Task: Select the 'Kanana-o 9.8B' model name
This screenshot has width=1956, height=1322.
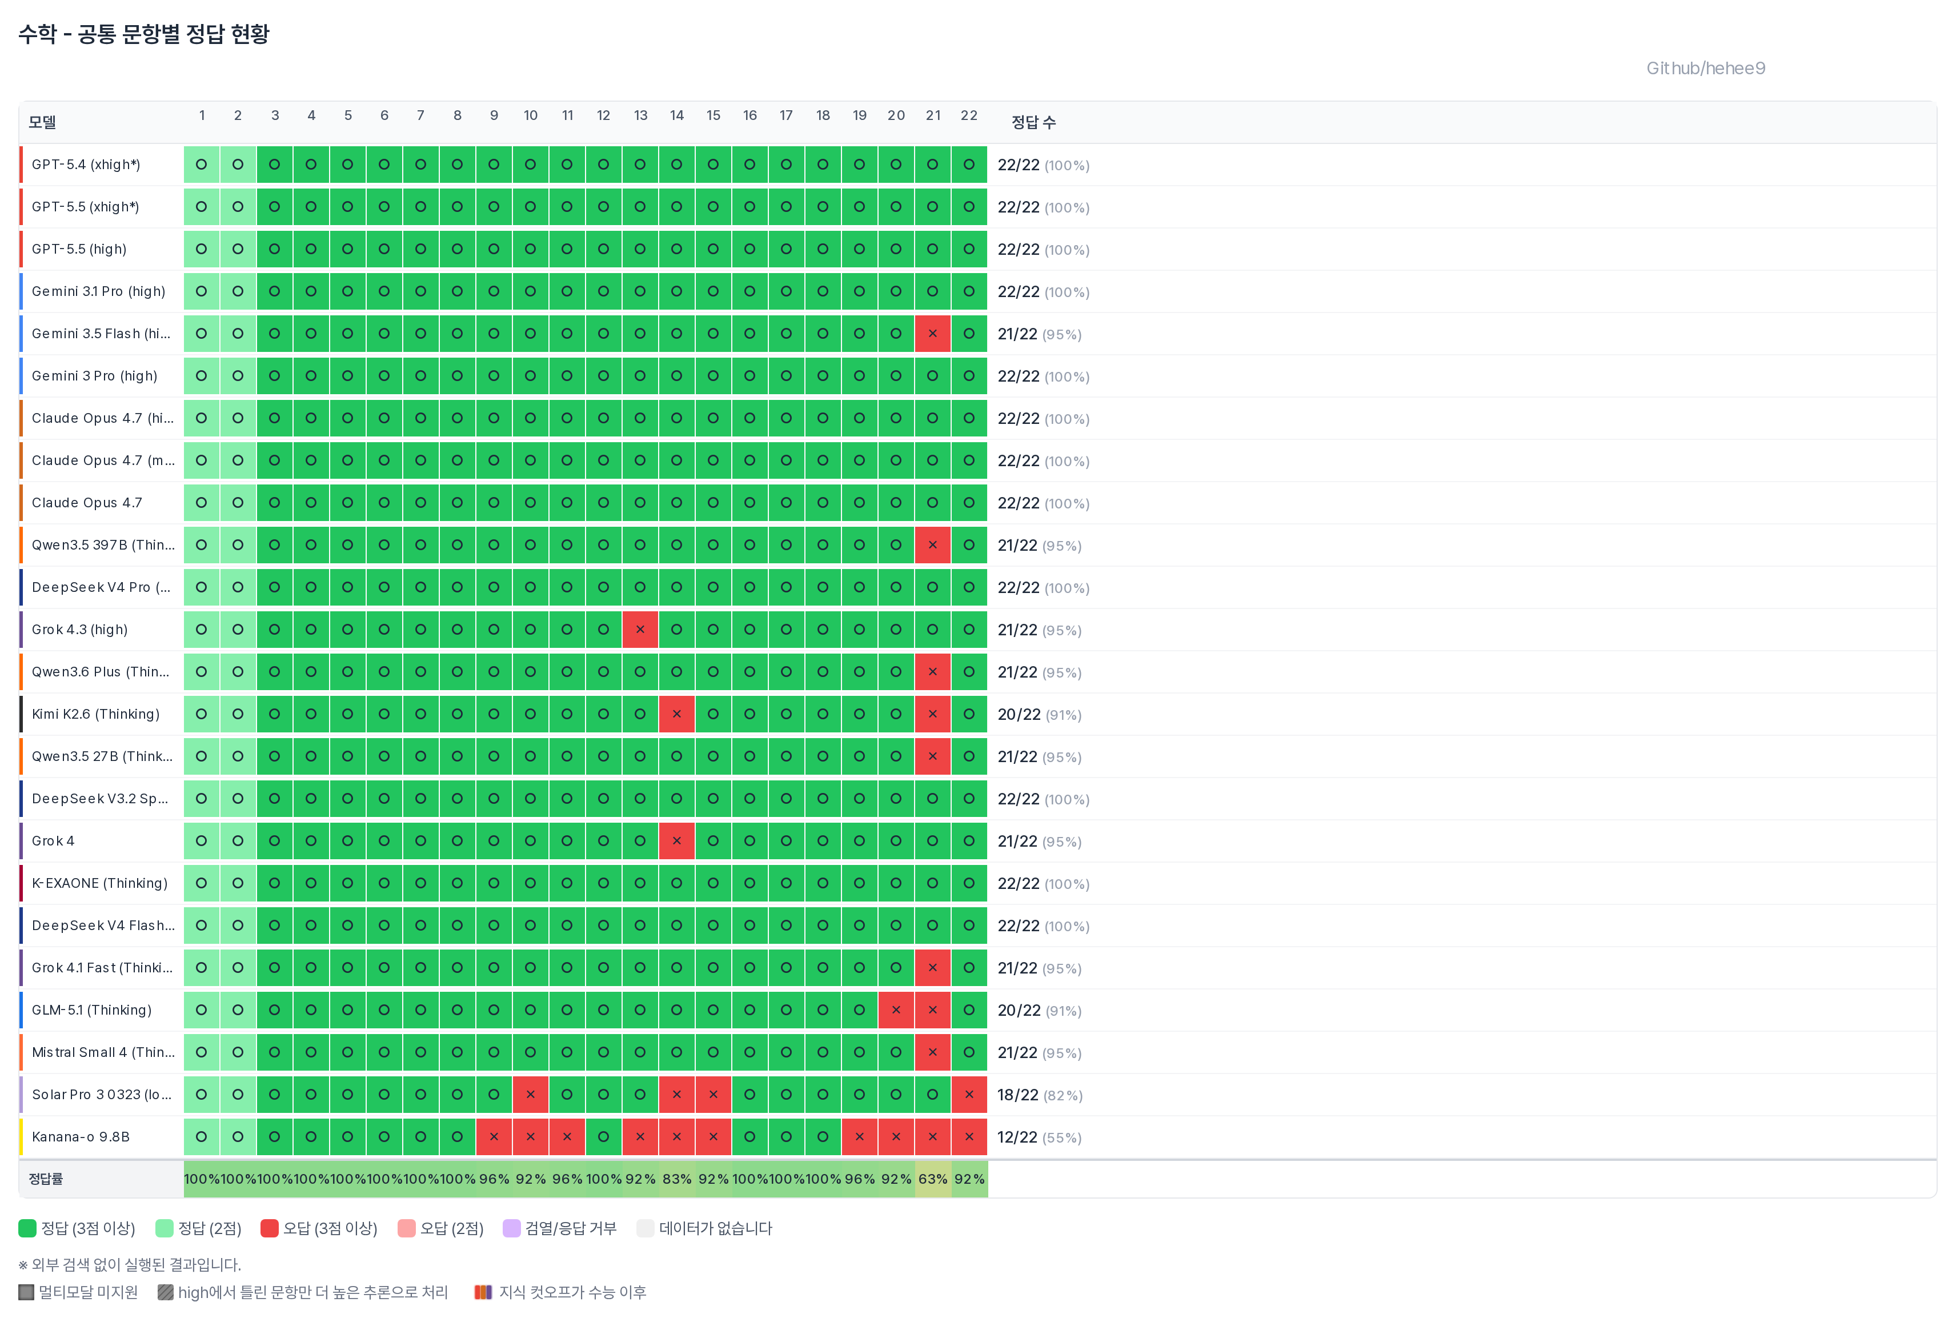Action: tap(81, 1137)
